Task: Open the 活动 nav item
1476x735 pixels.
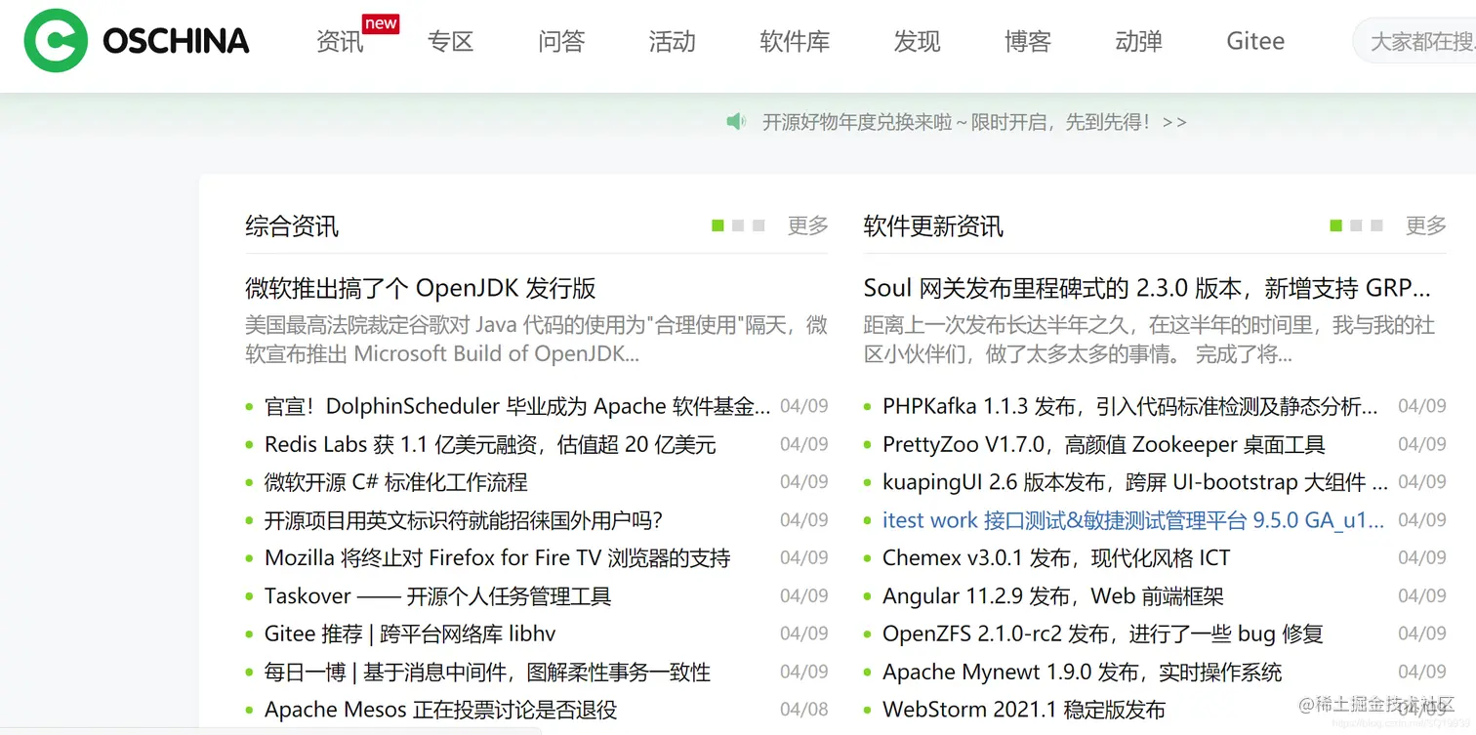Action: pos(672,41)
